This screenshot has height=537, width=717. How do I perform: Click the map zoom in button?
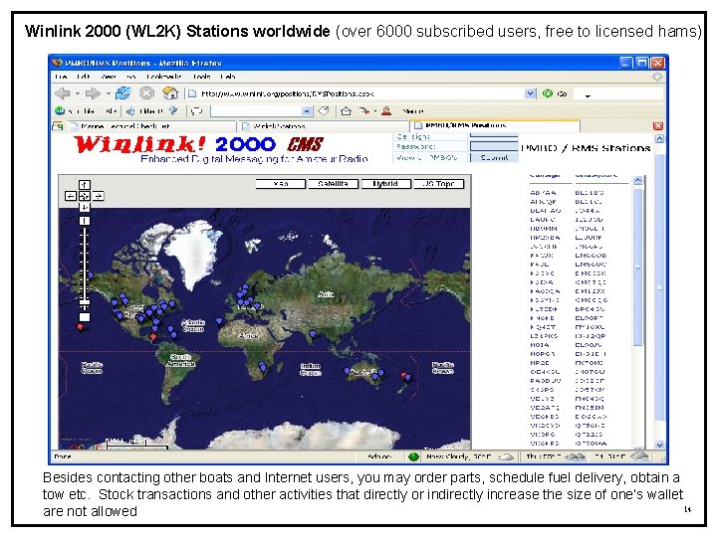tap(84, 221)
